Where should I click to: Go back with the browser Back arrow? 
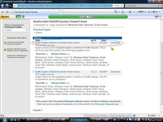pyautogui.click(x=3, y=6)
